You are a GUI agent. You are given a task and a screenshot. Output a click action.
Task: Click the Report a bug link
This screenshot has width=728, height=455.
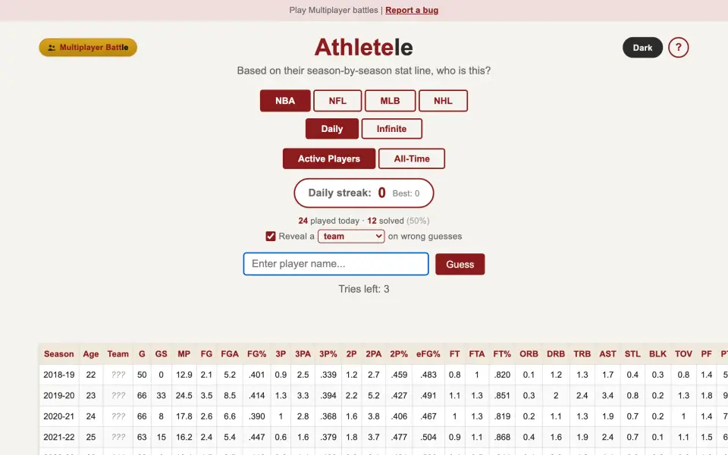412,10
